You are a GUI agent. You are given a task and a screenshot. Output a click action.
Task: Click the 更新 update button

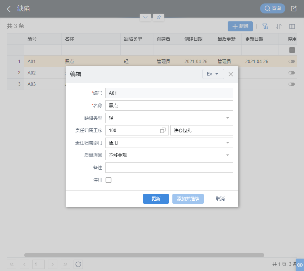[156, 199]
